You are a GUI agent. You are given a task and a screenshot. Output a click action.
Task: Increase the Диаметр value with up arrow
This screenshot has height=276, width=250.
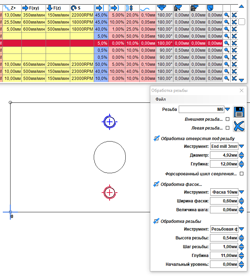(x=242, y=153)
